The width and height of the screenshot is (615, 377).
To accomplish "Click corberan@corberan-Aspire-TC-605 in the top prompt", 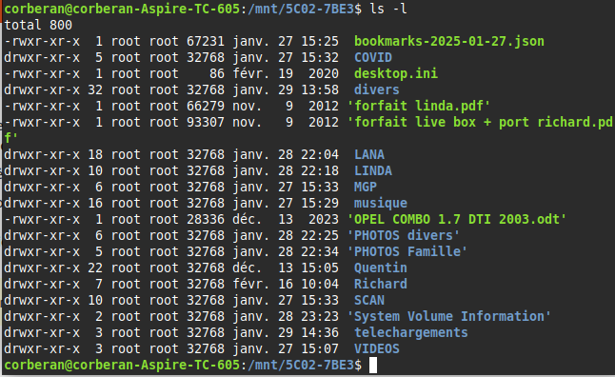I will point(122,9).
